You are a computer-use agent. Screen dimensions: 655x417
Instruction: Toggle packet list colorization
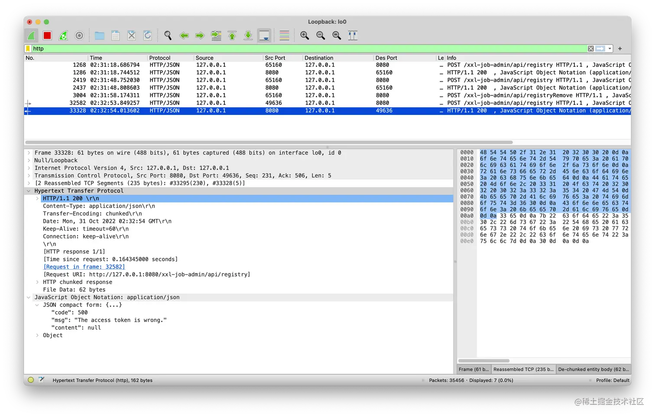click(x=285, y=36)
